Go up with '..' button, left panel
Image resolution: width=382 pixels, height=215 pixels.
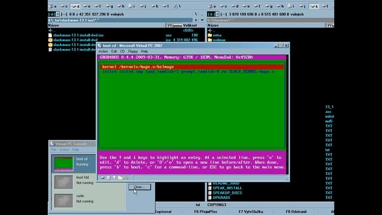click(202, 14)
